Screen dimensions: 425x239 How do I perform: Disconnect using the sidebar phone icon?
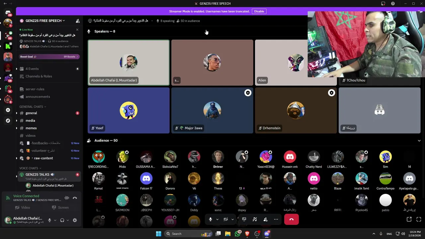point(75,198)
